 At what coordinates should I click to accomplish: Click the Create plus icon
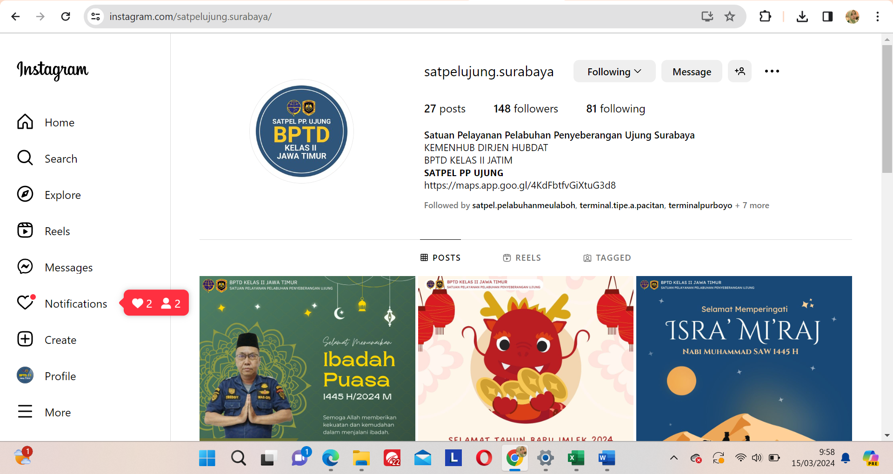click(26, 340)
